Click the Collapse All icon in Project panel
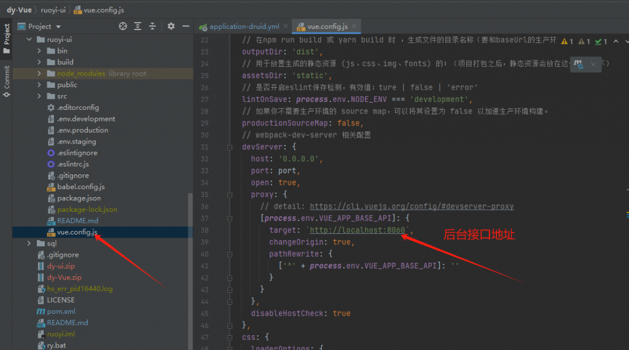Image resolution: width=629 pixels, height=350 pixels. (x=152, y=26)
